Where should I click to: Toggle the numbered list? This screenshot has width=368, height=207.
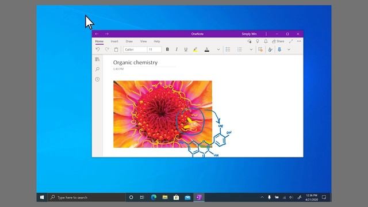[x=239, y=49]
